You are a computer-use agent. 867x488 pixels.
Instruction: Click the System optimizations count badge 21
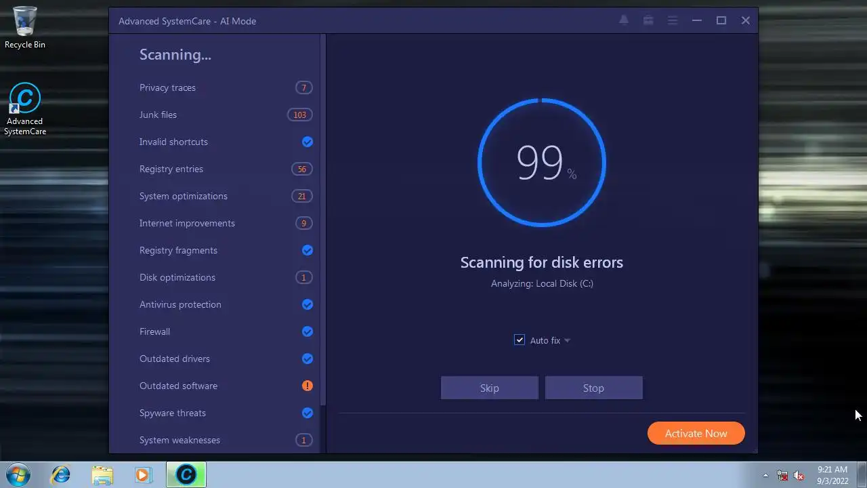tap(301, 196)
